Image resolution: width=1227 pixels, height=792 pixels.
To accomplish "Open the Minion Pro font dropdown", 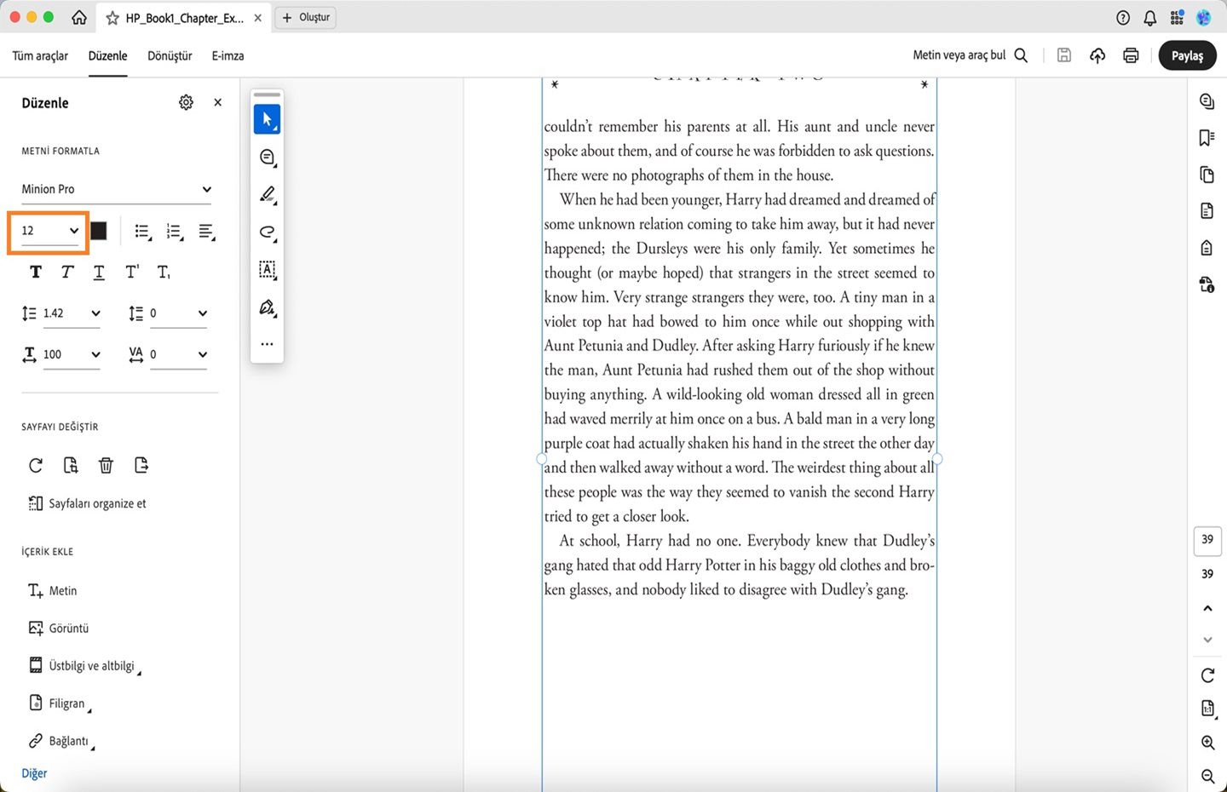I will pyautogui.click(x=117, y=189).
